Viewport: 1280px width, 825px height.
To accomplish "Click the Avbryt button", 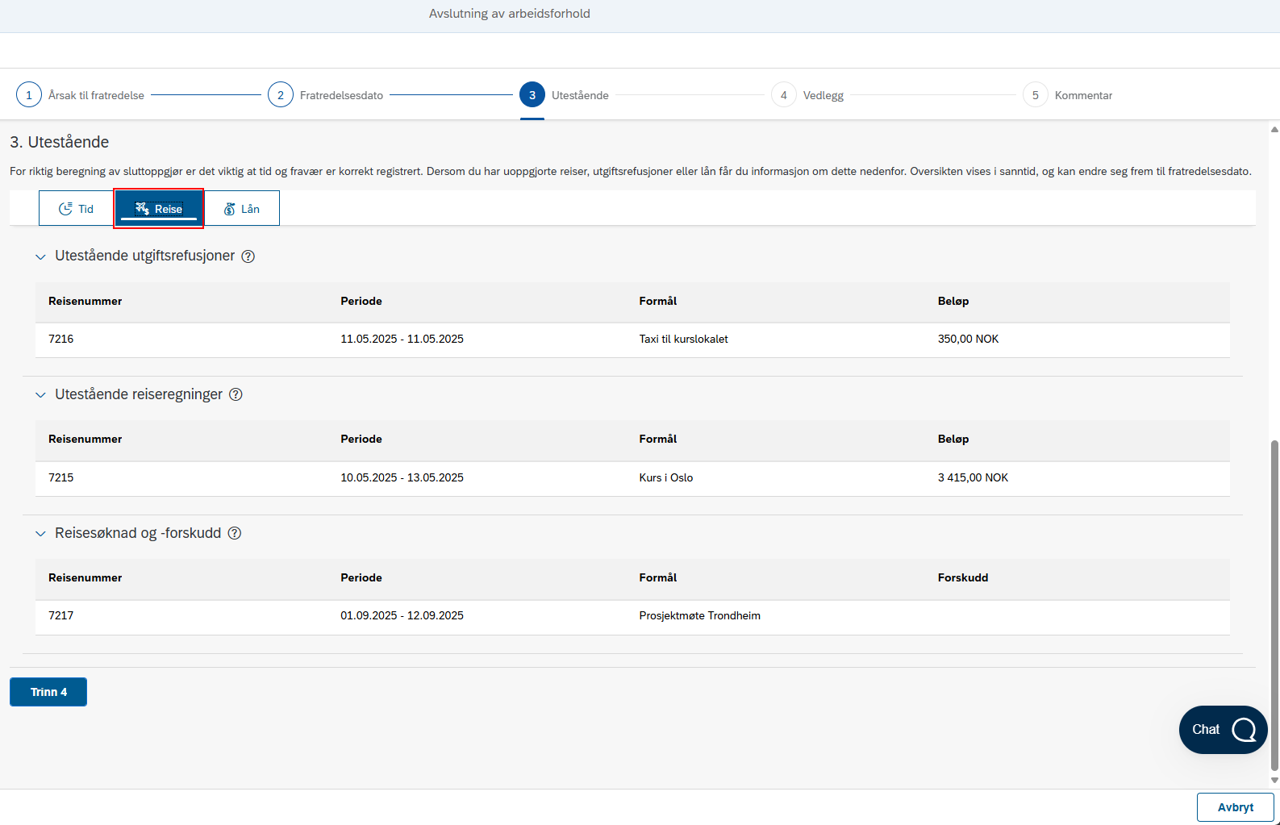I will click(1236, 807).
